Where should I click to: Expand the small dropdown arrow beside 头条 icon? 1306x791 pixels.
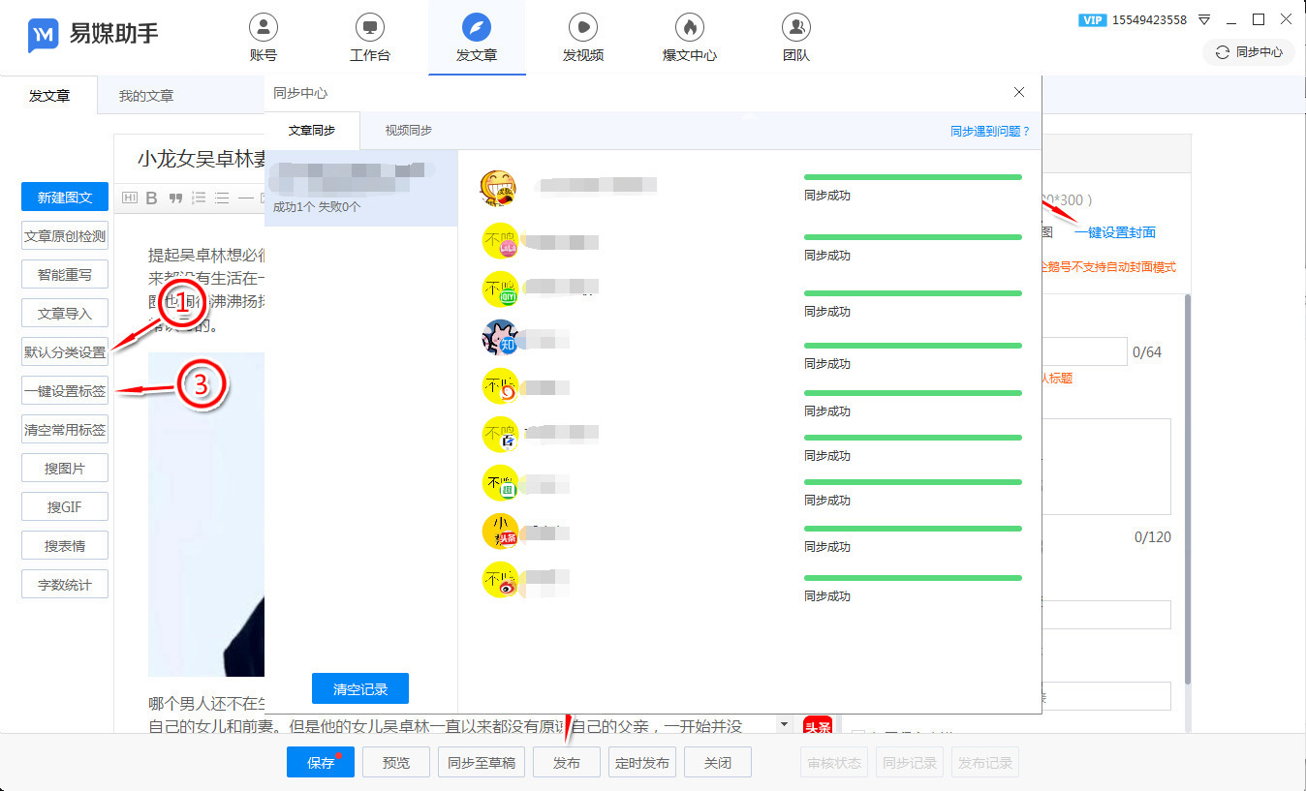783,724
